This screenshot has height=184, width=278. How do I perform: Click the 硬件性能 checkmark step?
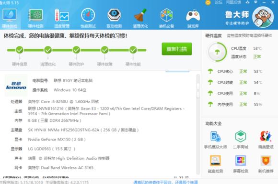coord(133,50)
